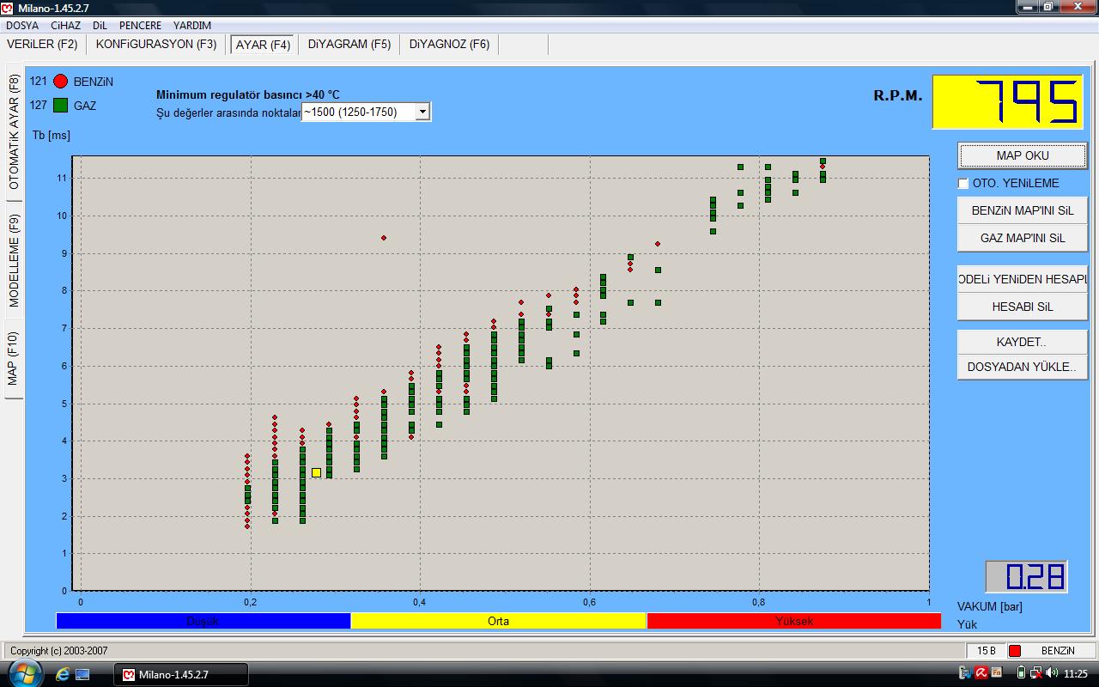The height and width of the screenshot is (687, 1099).
Task: Select the AYAR (F4) tab
Action: click(264, 45)
